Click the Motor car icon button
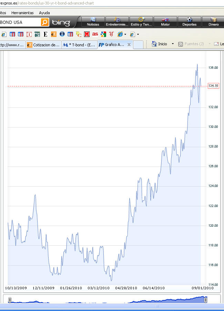The height and width of the screenshot is (311, 224). (x=165, y=22)
